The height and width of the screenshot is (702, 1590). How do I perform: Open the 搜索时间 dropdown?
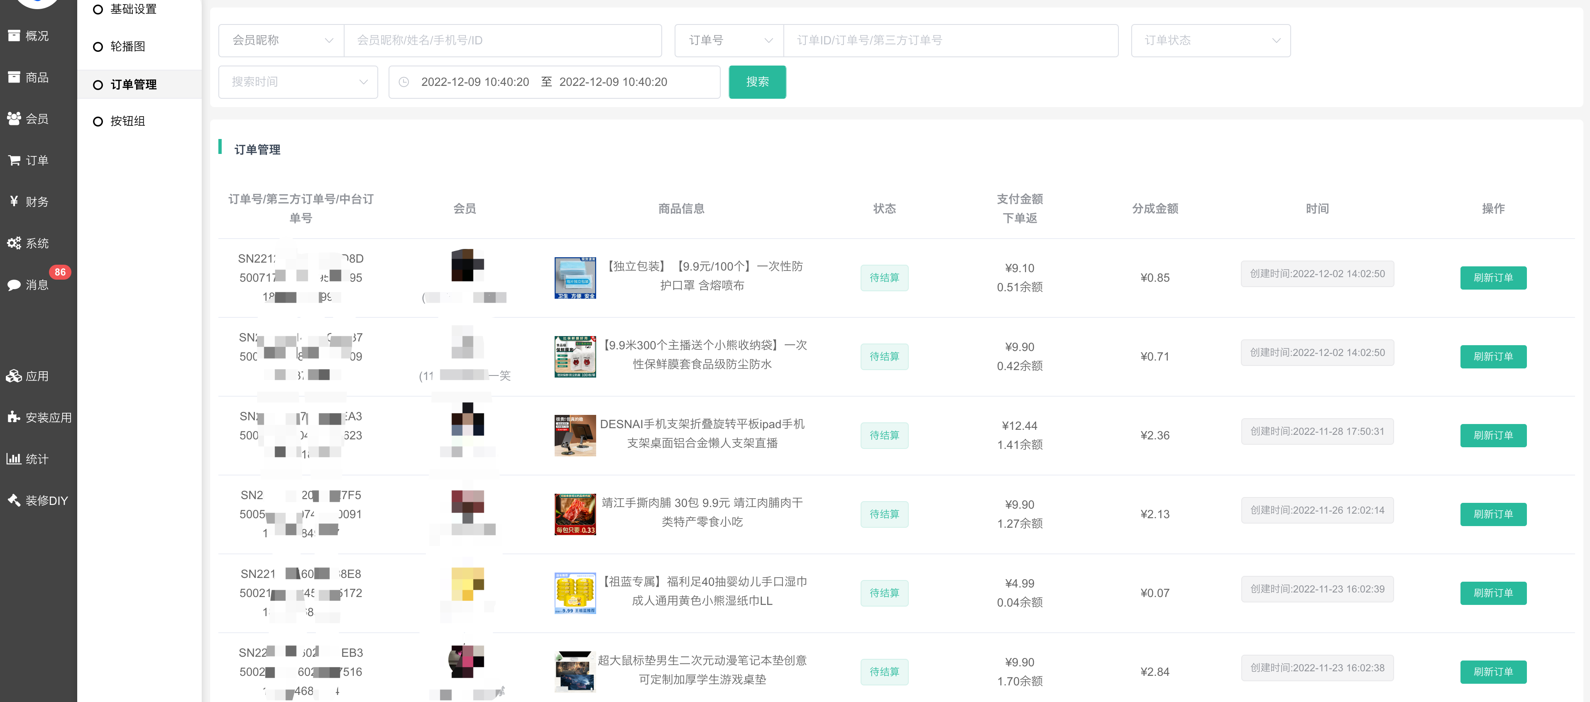point(298,82)
